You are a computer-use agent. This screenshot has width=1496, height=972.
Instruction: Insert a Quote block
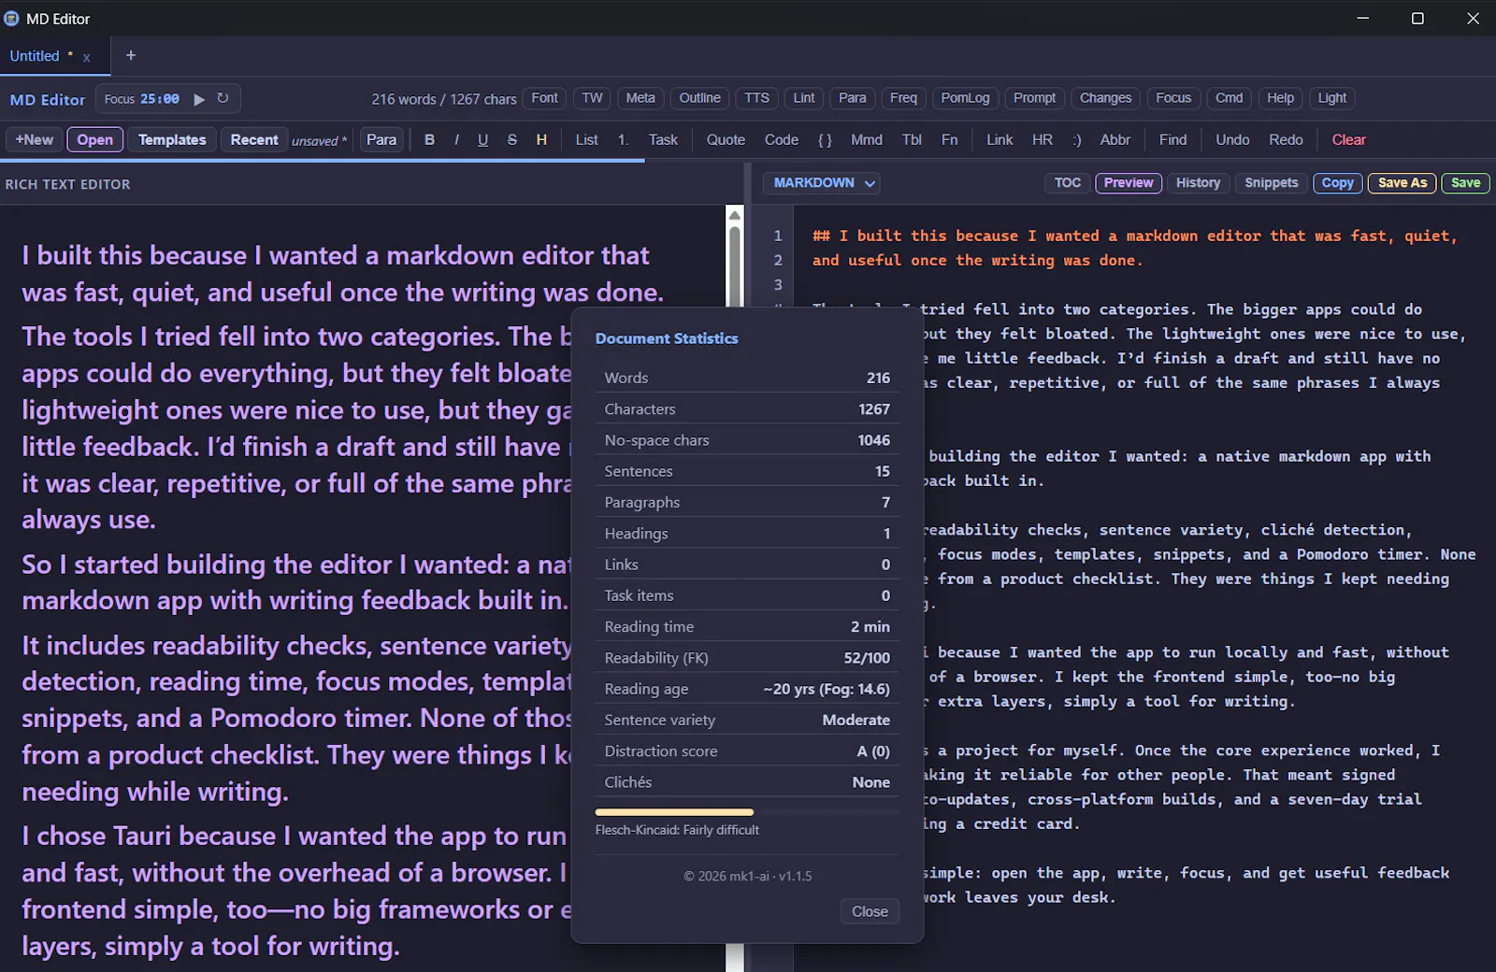point(726,139)
